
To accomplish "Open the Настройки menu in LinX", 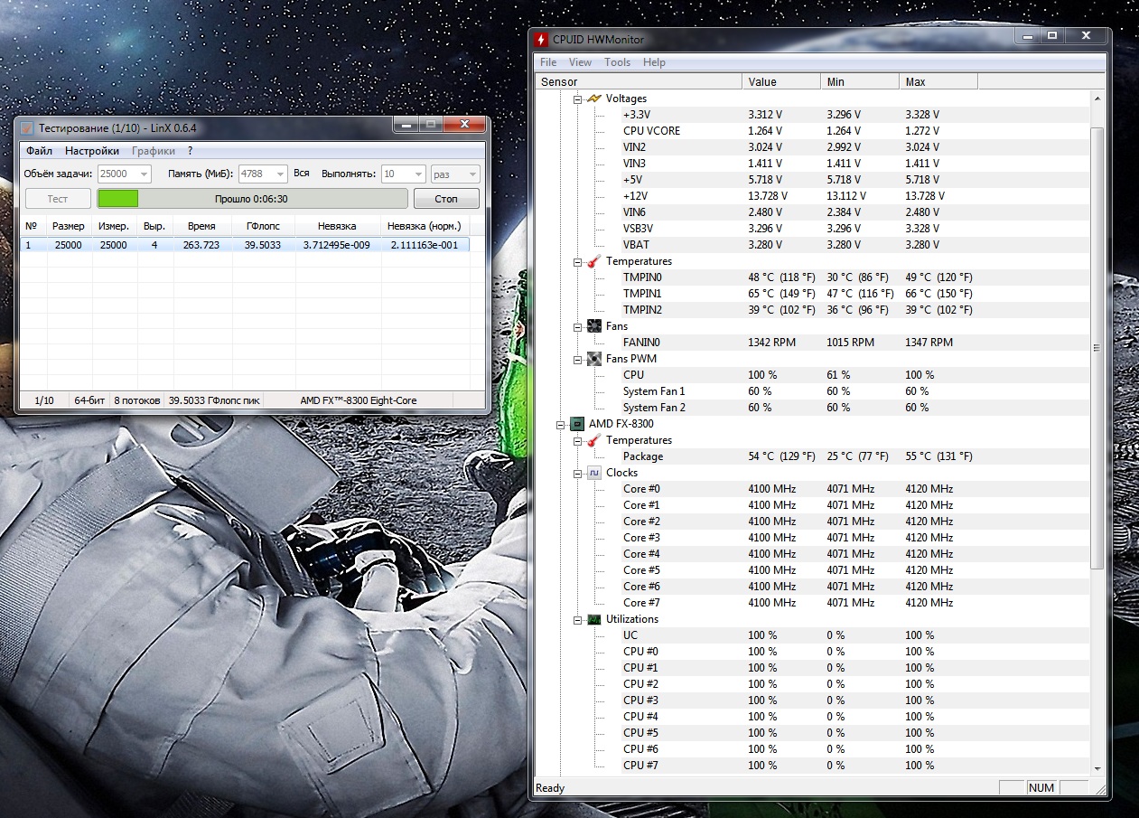I will pyautogui.click(x=92, y=151).
